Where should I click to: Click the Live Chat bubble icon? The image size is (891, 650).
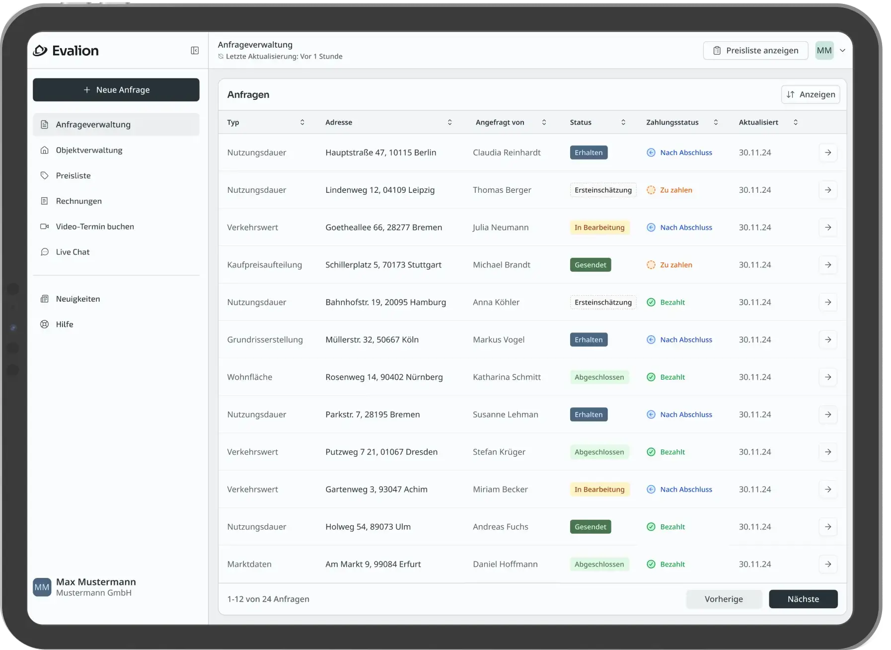(45, 252)
